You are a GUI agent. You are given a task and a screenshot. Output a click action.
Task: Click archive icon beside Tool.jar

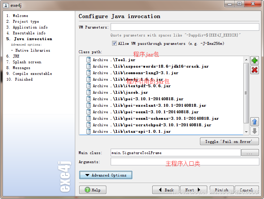(x=89, y=60)
